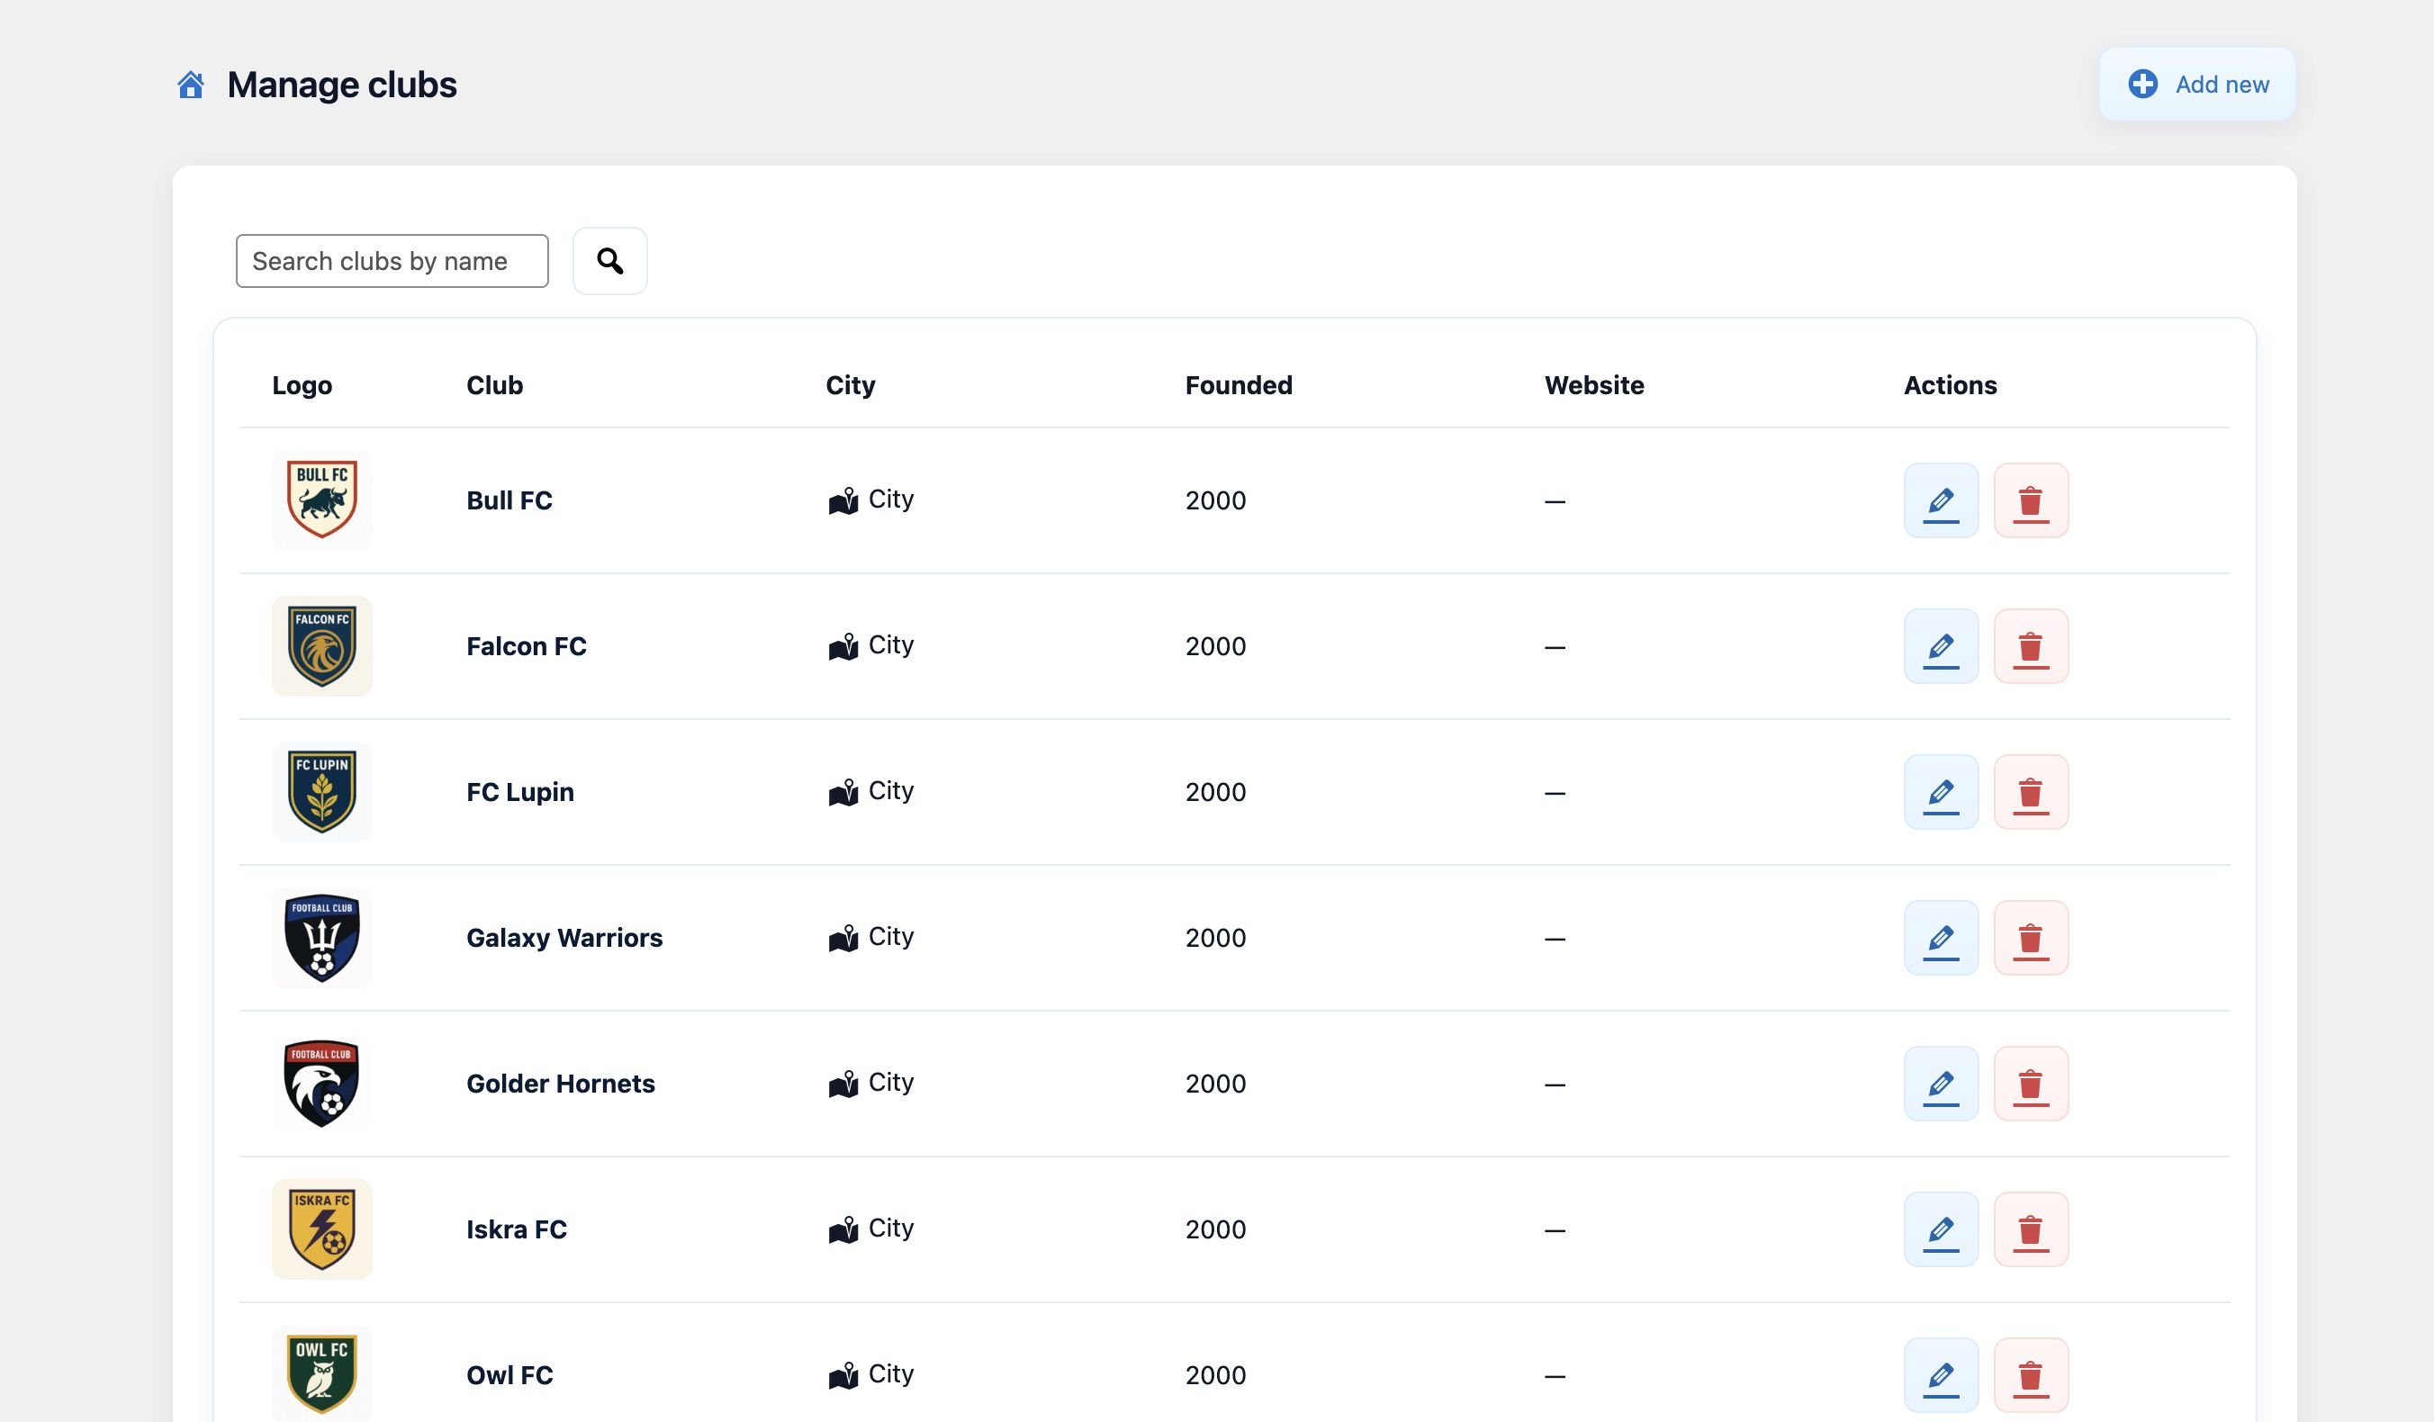Click the Add new button
2434x1422 pixels.
[x=2196, y=85]
